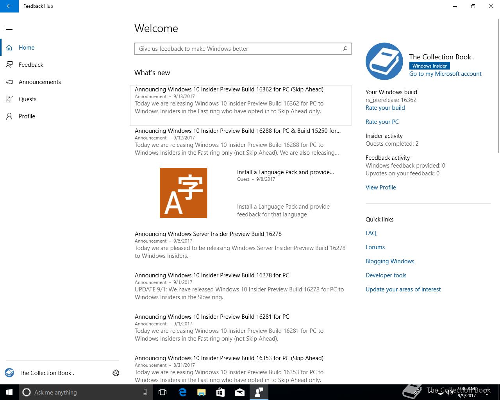
Task: Click the back arrow in title bar
Action: [x=9, y=6]
